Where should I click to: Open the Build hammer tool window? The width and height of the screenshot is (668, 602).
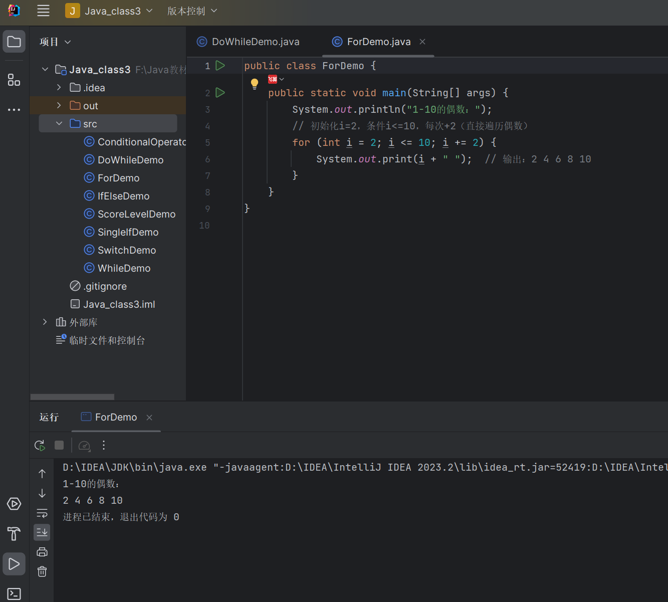tap(14, 534)
